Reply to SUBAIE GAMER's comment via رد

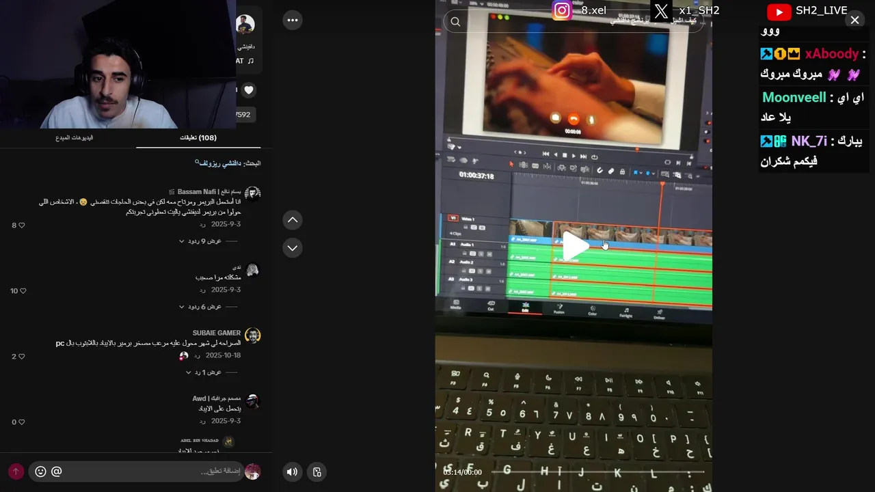point(198,355)
